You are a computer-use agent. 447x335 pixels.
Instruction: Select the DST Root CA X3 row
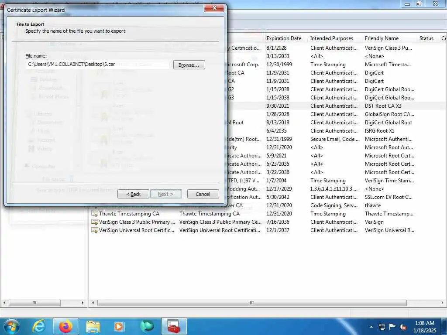(x=337, y=106)
